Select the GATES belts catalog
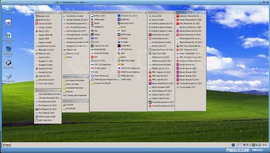This screenshot has height=153, width=270. pyautogui.click(x=124, y=35)
